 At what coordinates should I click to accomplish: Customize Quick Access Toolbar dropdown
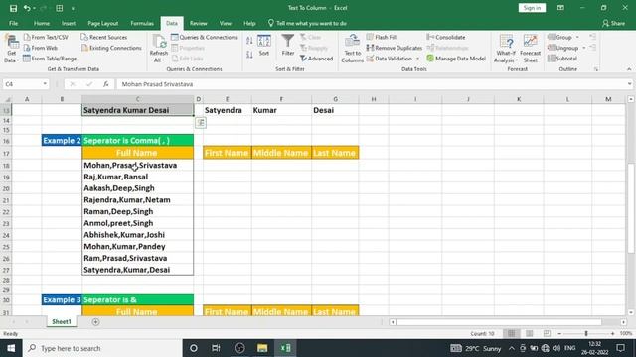pyautogui.click(x=73, y=8)
